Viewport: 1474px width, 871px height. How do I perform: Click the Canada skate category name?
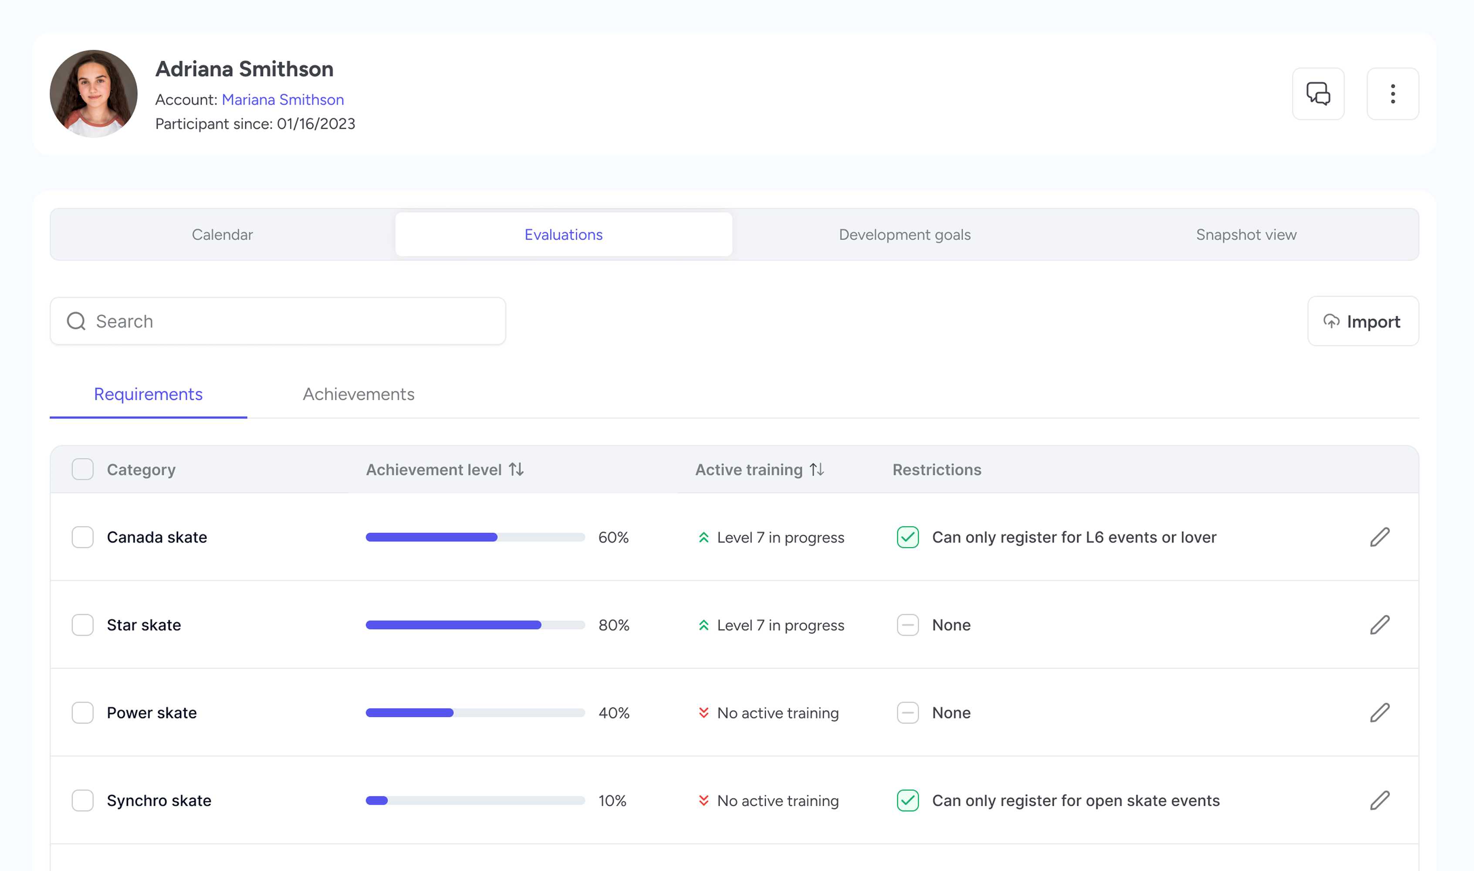tap(157, 537)
